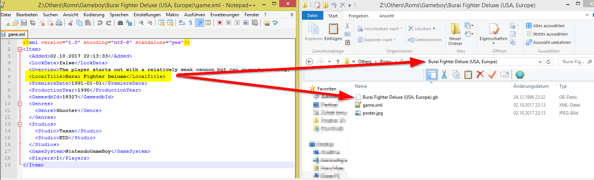Start macro recording with the red record icon
This screenshot has width=594, height=180.
(220, 23)
